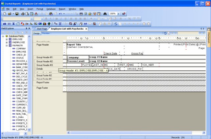The height and width of the screenshot is (139, 211).
Task: Select the Report Title field object
Action: pos(74,45)
